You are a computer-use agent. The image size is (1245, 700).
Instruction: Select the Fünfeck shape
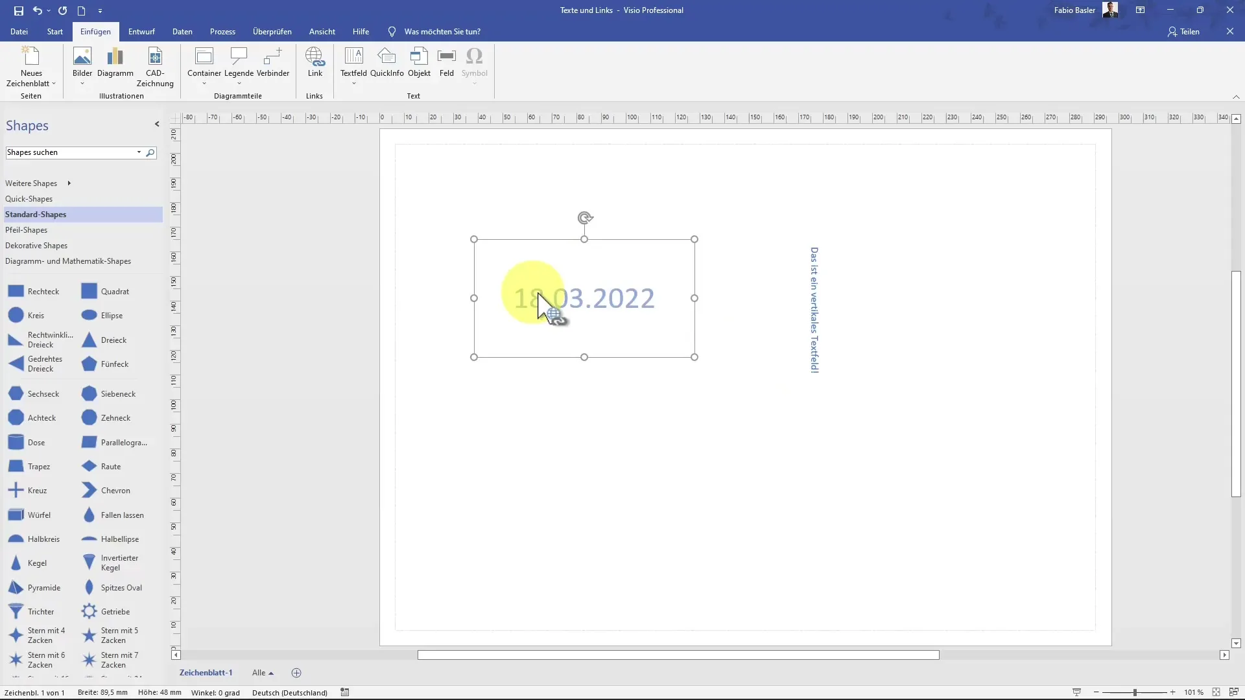coord(104,364)
